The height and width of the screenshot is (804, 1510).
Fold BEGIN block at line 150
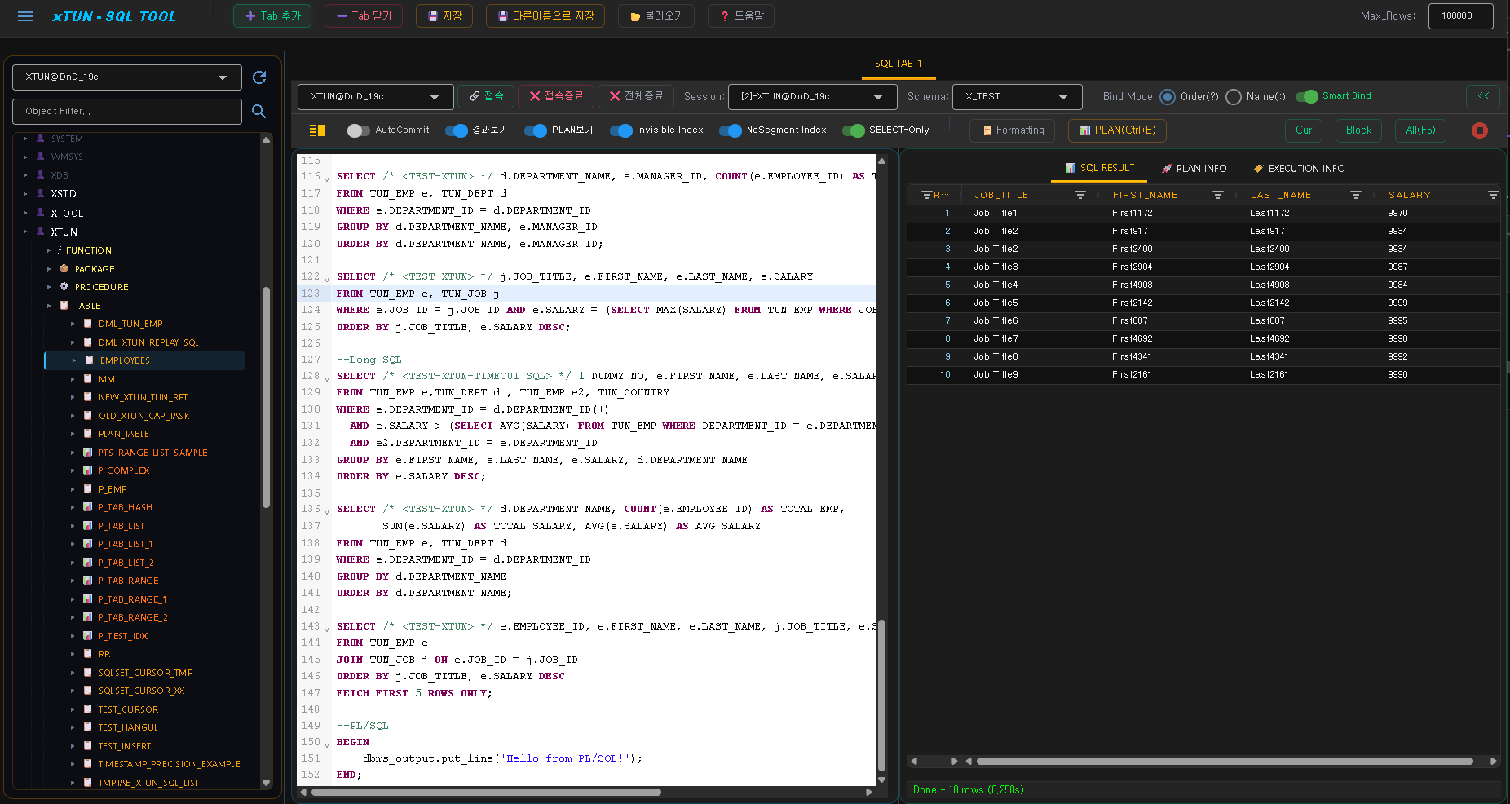coord(327,744)
